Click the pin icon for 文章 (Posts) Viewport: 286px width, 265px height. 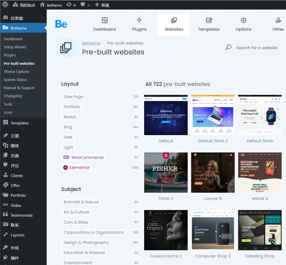click(x=6, y=135)
